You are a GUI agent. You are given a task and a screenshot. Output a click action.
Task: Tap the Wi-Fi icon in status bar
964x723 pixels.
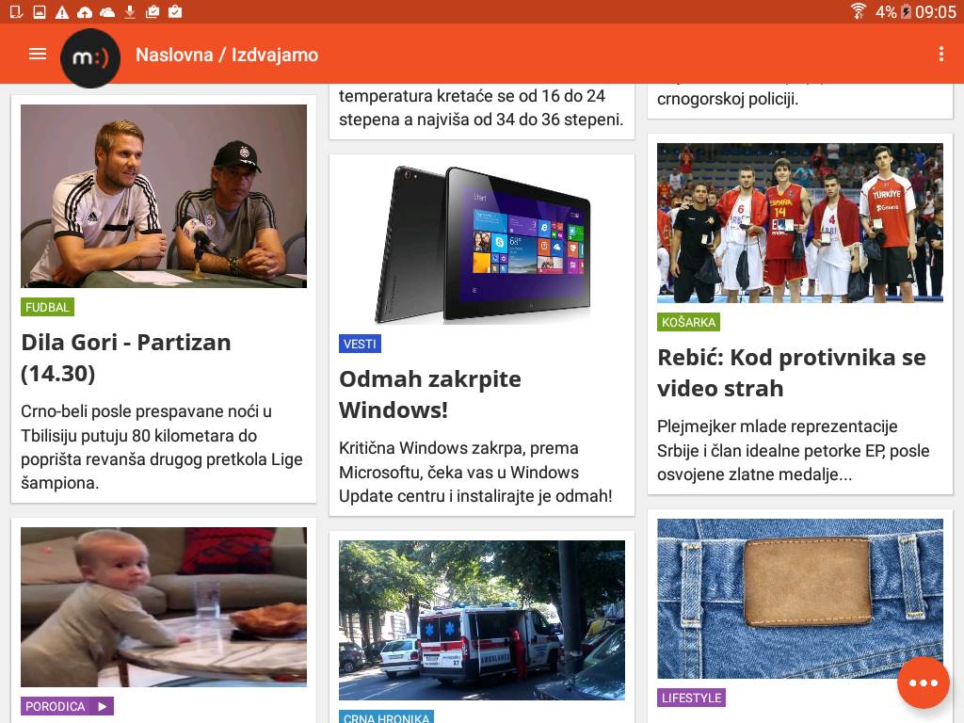[x=858, y=11]
